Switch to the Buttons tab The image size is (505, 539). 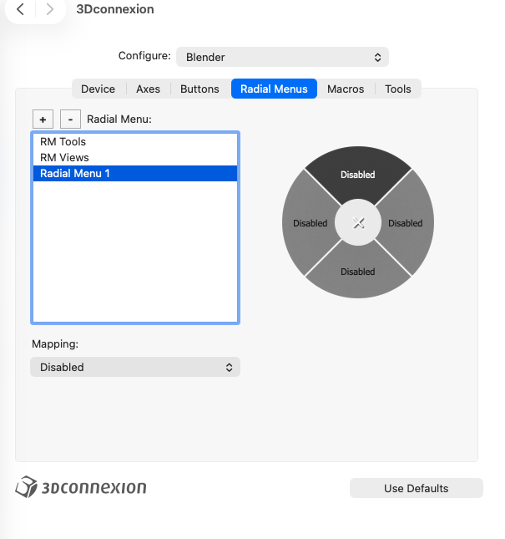coord(199,89)
